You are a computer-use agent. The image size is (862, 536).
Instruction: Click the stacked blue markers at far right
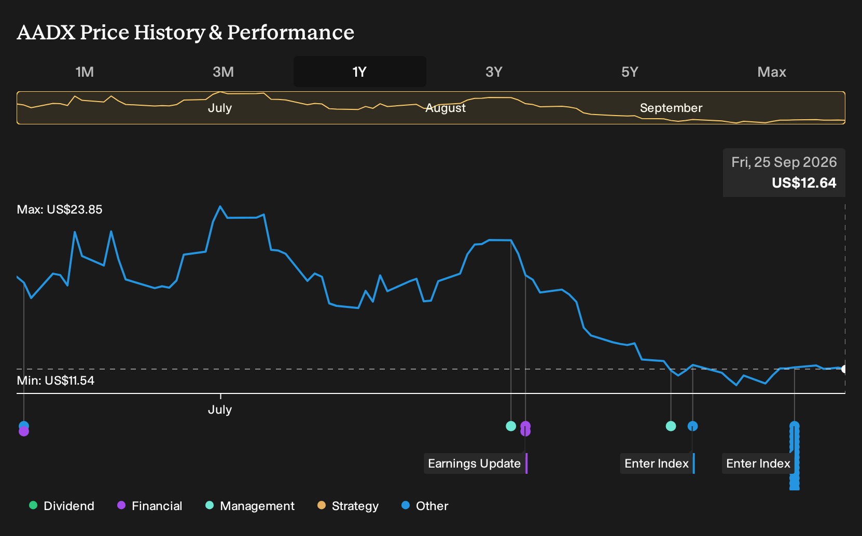tap(795, 455)
